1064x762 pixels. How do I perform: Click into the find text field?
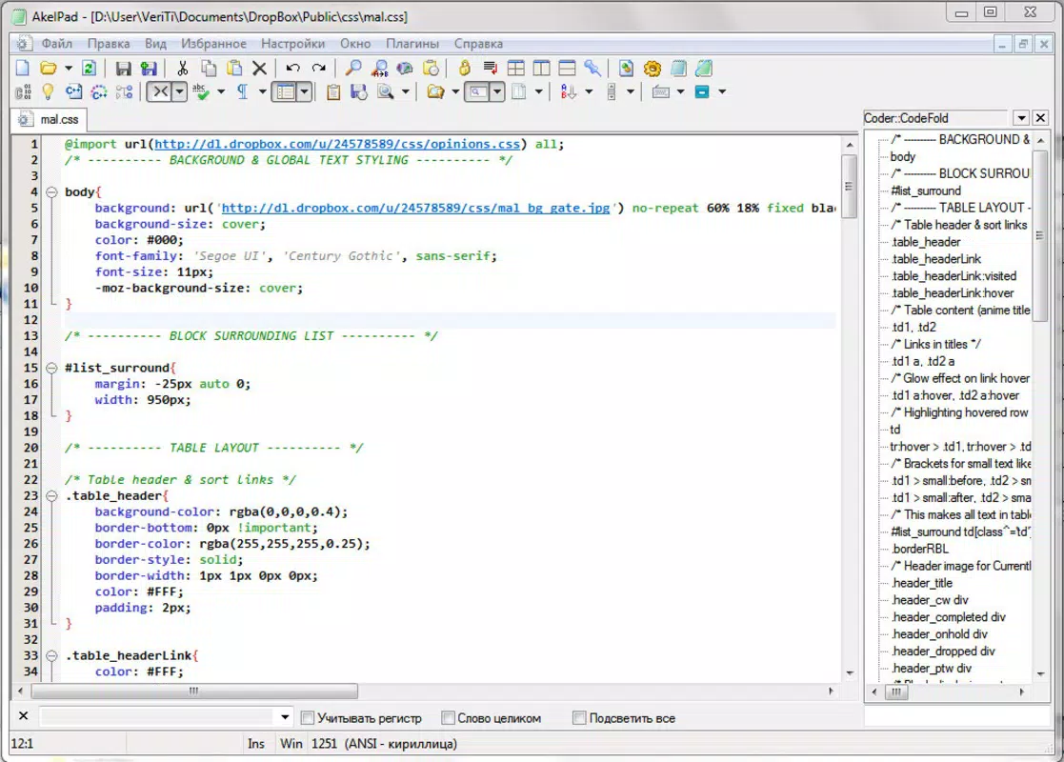[158, 717]
